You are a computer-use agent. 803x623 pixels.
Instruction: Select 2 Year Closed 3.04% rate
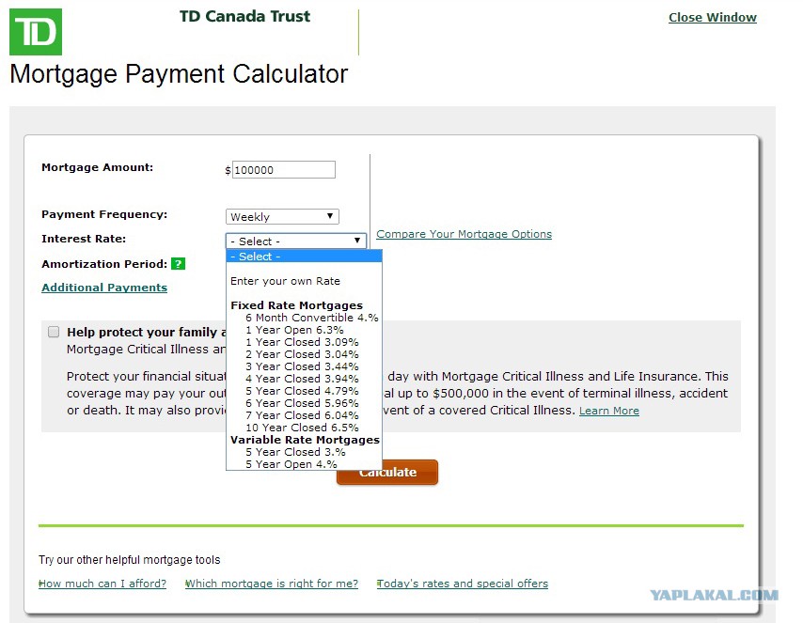click(305, 354)
